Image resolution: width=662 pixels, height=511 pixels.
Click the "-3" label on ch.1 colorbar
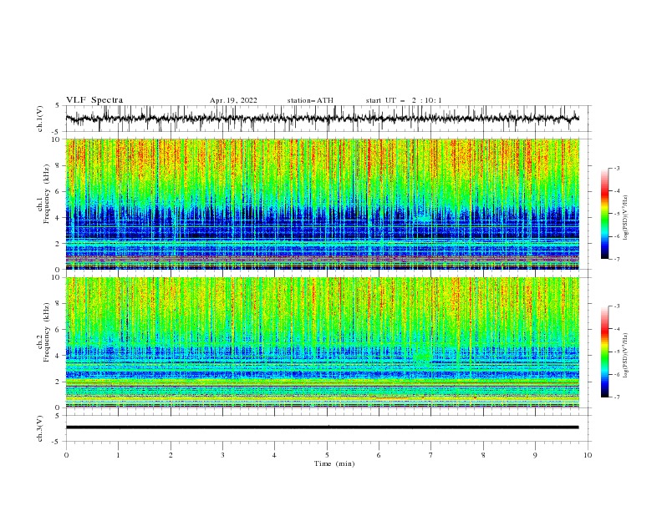pos(616,169)
